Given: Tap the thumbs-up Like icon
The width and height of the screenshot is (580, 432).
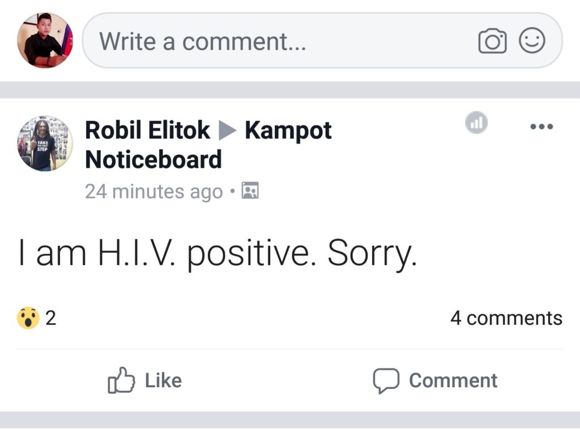Looking at the screenshot, I should pos(121,380).
